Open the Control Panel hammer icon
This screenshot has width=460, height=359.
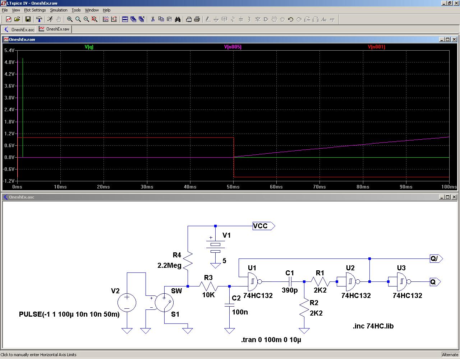coord(39,19)
